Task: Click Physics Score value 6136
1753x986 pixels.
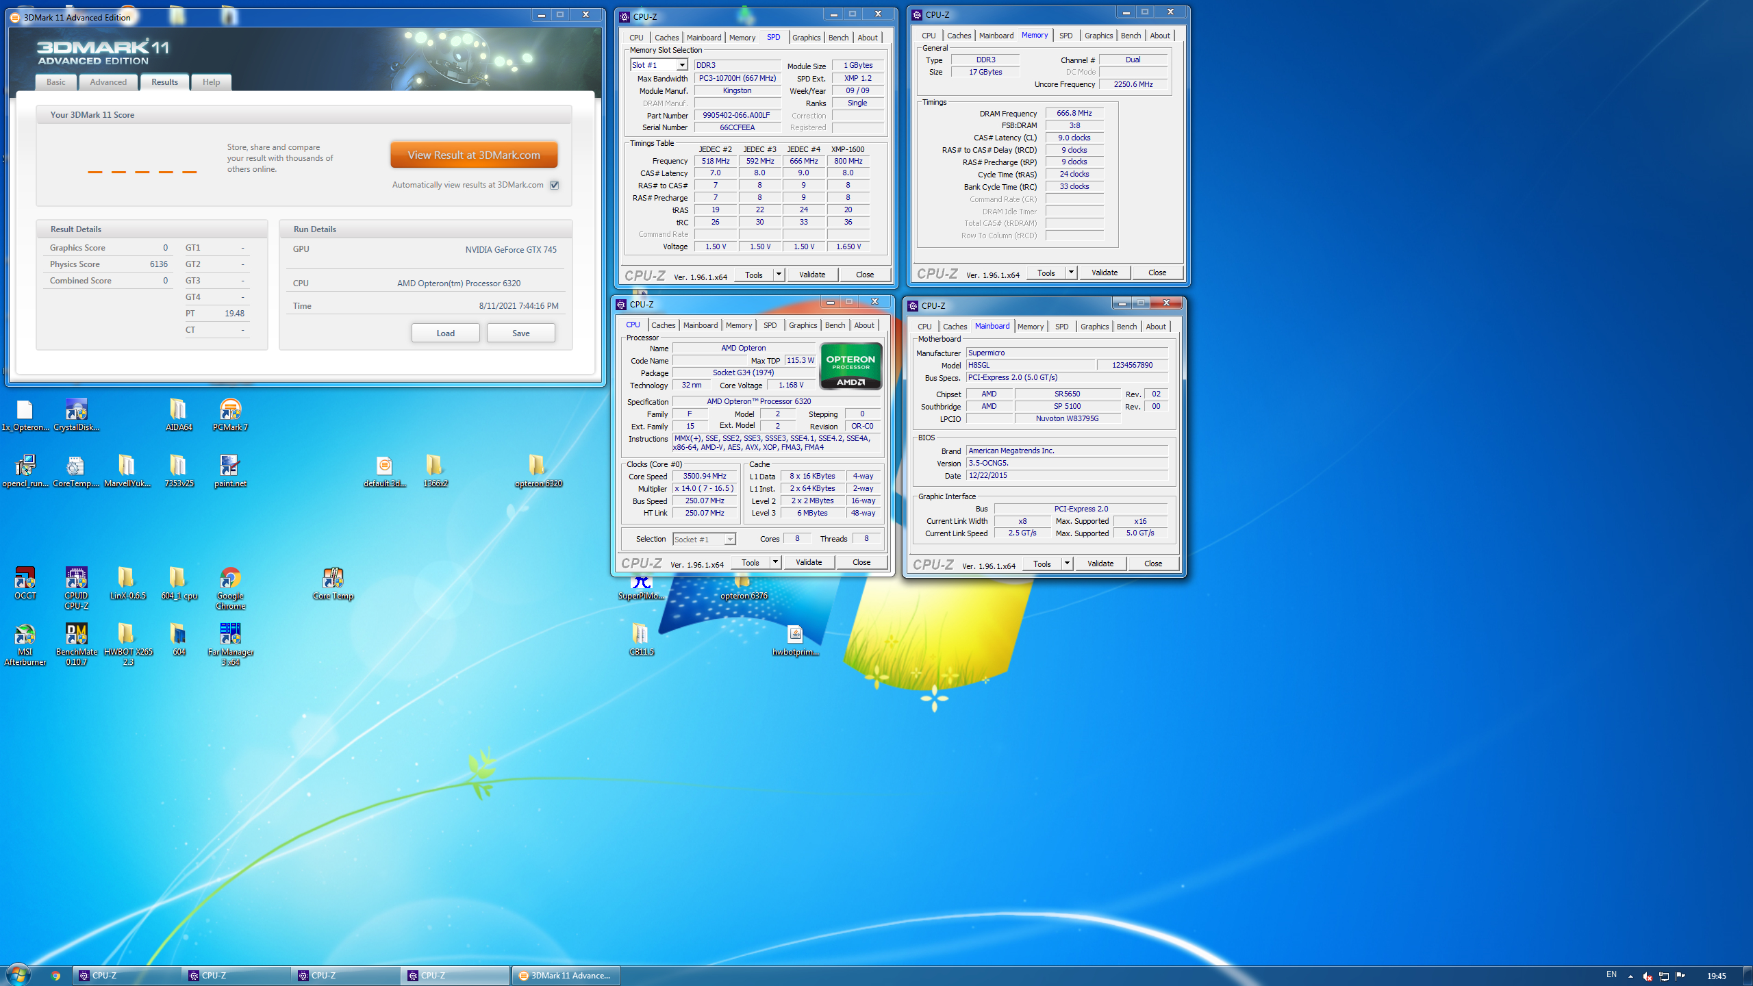Action: click(x=158, y=264)
